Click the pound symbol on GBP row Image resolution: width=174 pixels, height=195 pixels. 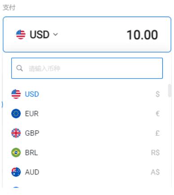click(x=157, y=133)
